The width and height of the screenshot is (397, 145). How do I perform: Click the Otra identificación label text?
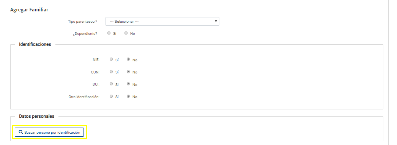tap(84, 97)
